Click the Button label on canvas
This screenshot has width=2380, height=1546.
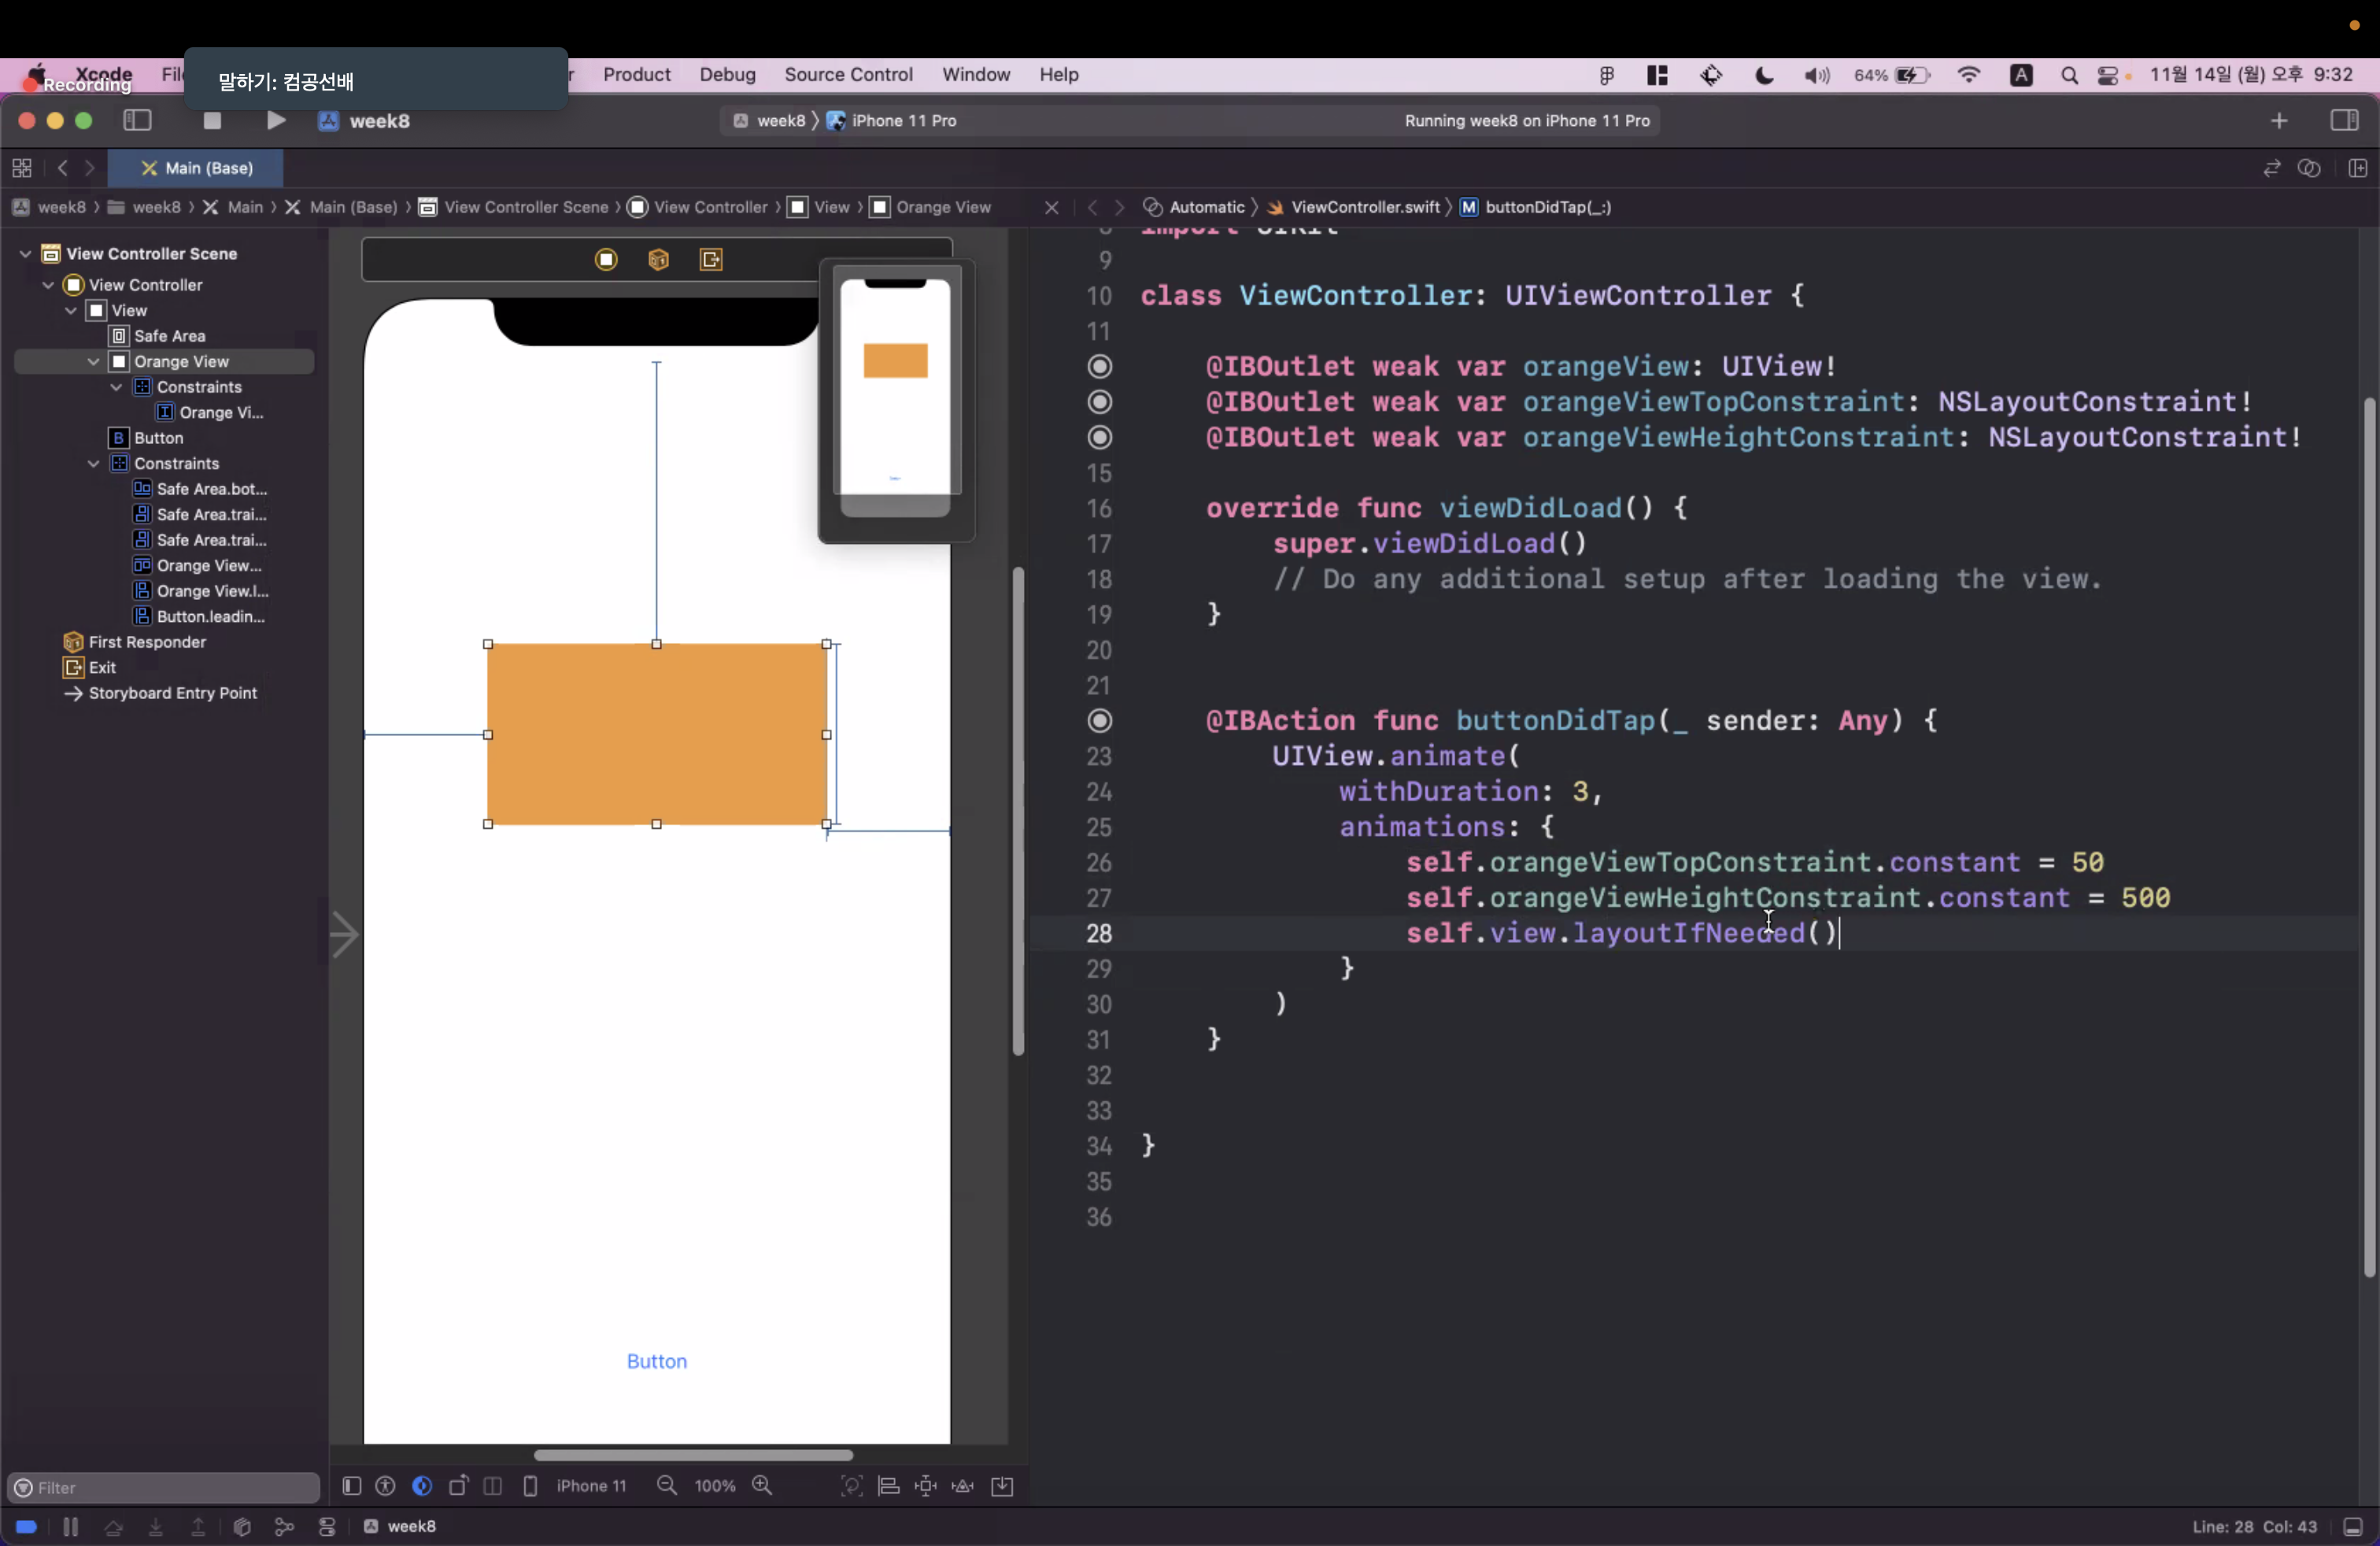pos(657,1361)
